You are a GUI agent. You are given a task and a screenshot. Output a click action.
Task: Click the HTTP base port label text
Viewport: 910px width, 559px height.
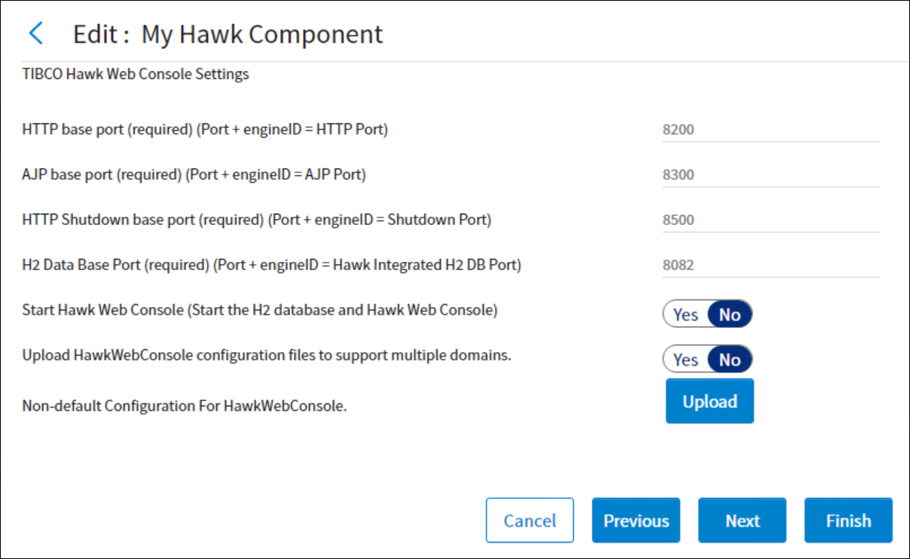pos(205,129)
